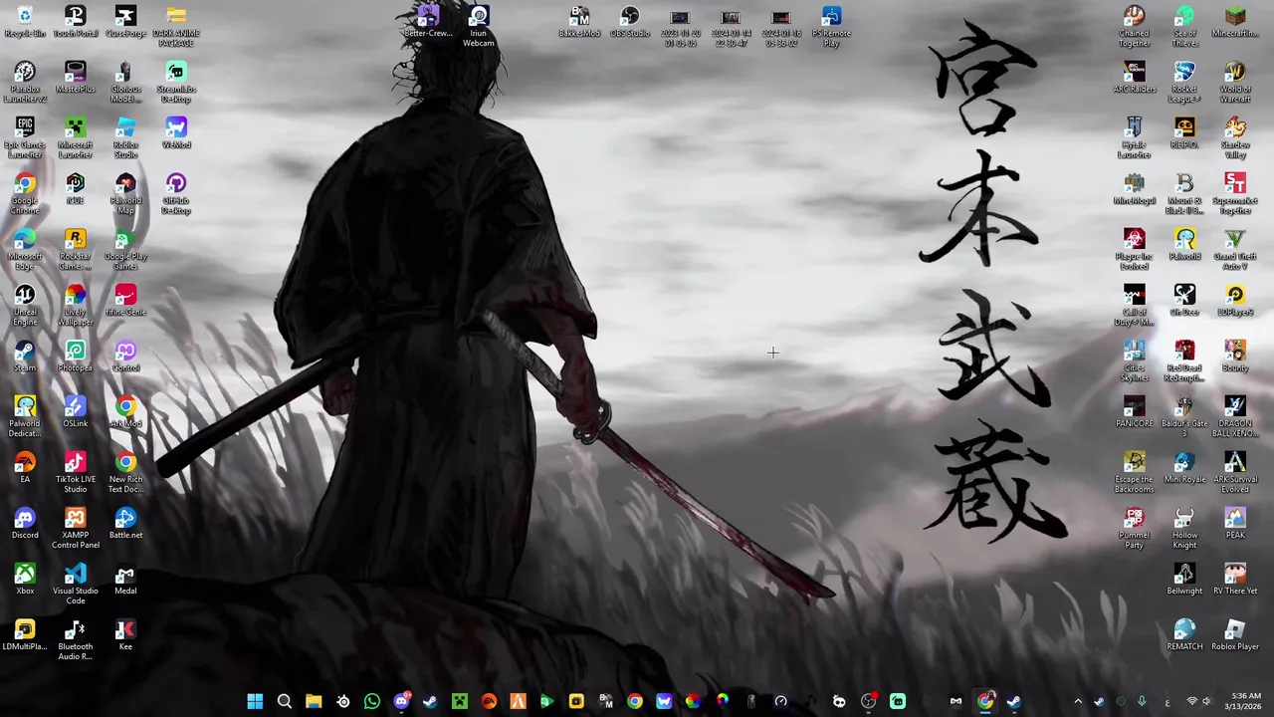Image resolution: width=1274 pixels, height=717 pixels.
Task: Select the PS Remote Play shortcut
Action: click(831, 27)
